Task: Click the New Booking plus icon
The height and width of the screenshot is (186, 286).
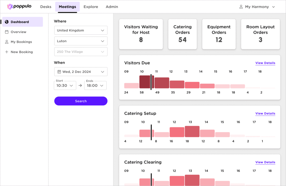Action: (x=7, y=52)
